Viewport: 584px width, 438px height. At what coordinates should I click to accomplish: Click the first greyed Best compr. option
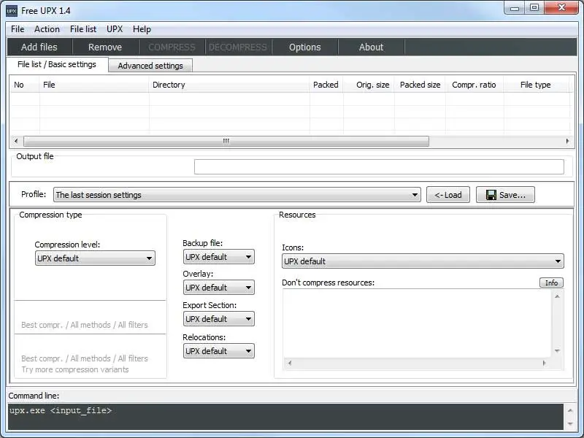click(85, 325)
